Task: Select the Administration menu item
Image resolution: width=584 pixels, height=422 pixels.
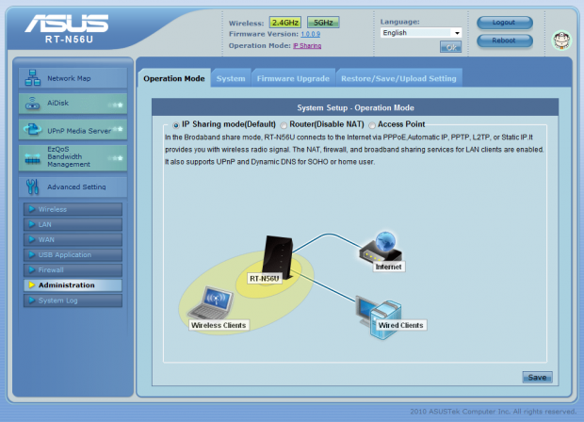Action: 73,285
